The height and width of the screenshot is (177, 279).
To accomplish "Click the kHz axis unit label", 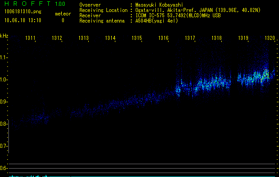I will coord(4,36).
